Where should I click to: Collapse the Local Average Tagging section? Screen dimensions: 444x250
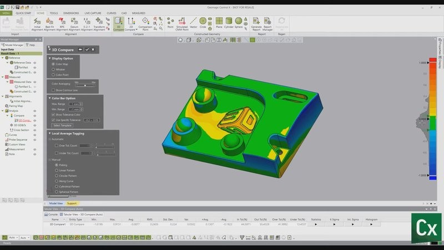click(50, 133)
